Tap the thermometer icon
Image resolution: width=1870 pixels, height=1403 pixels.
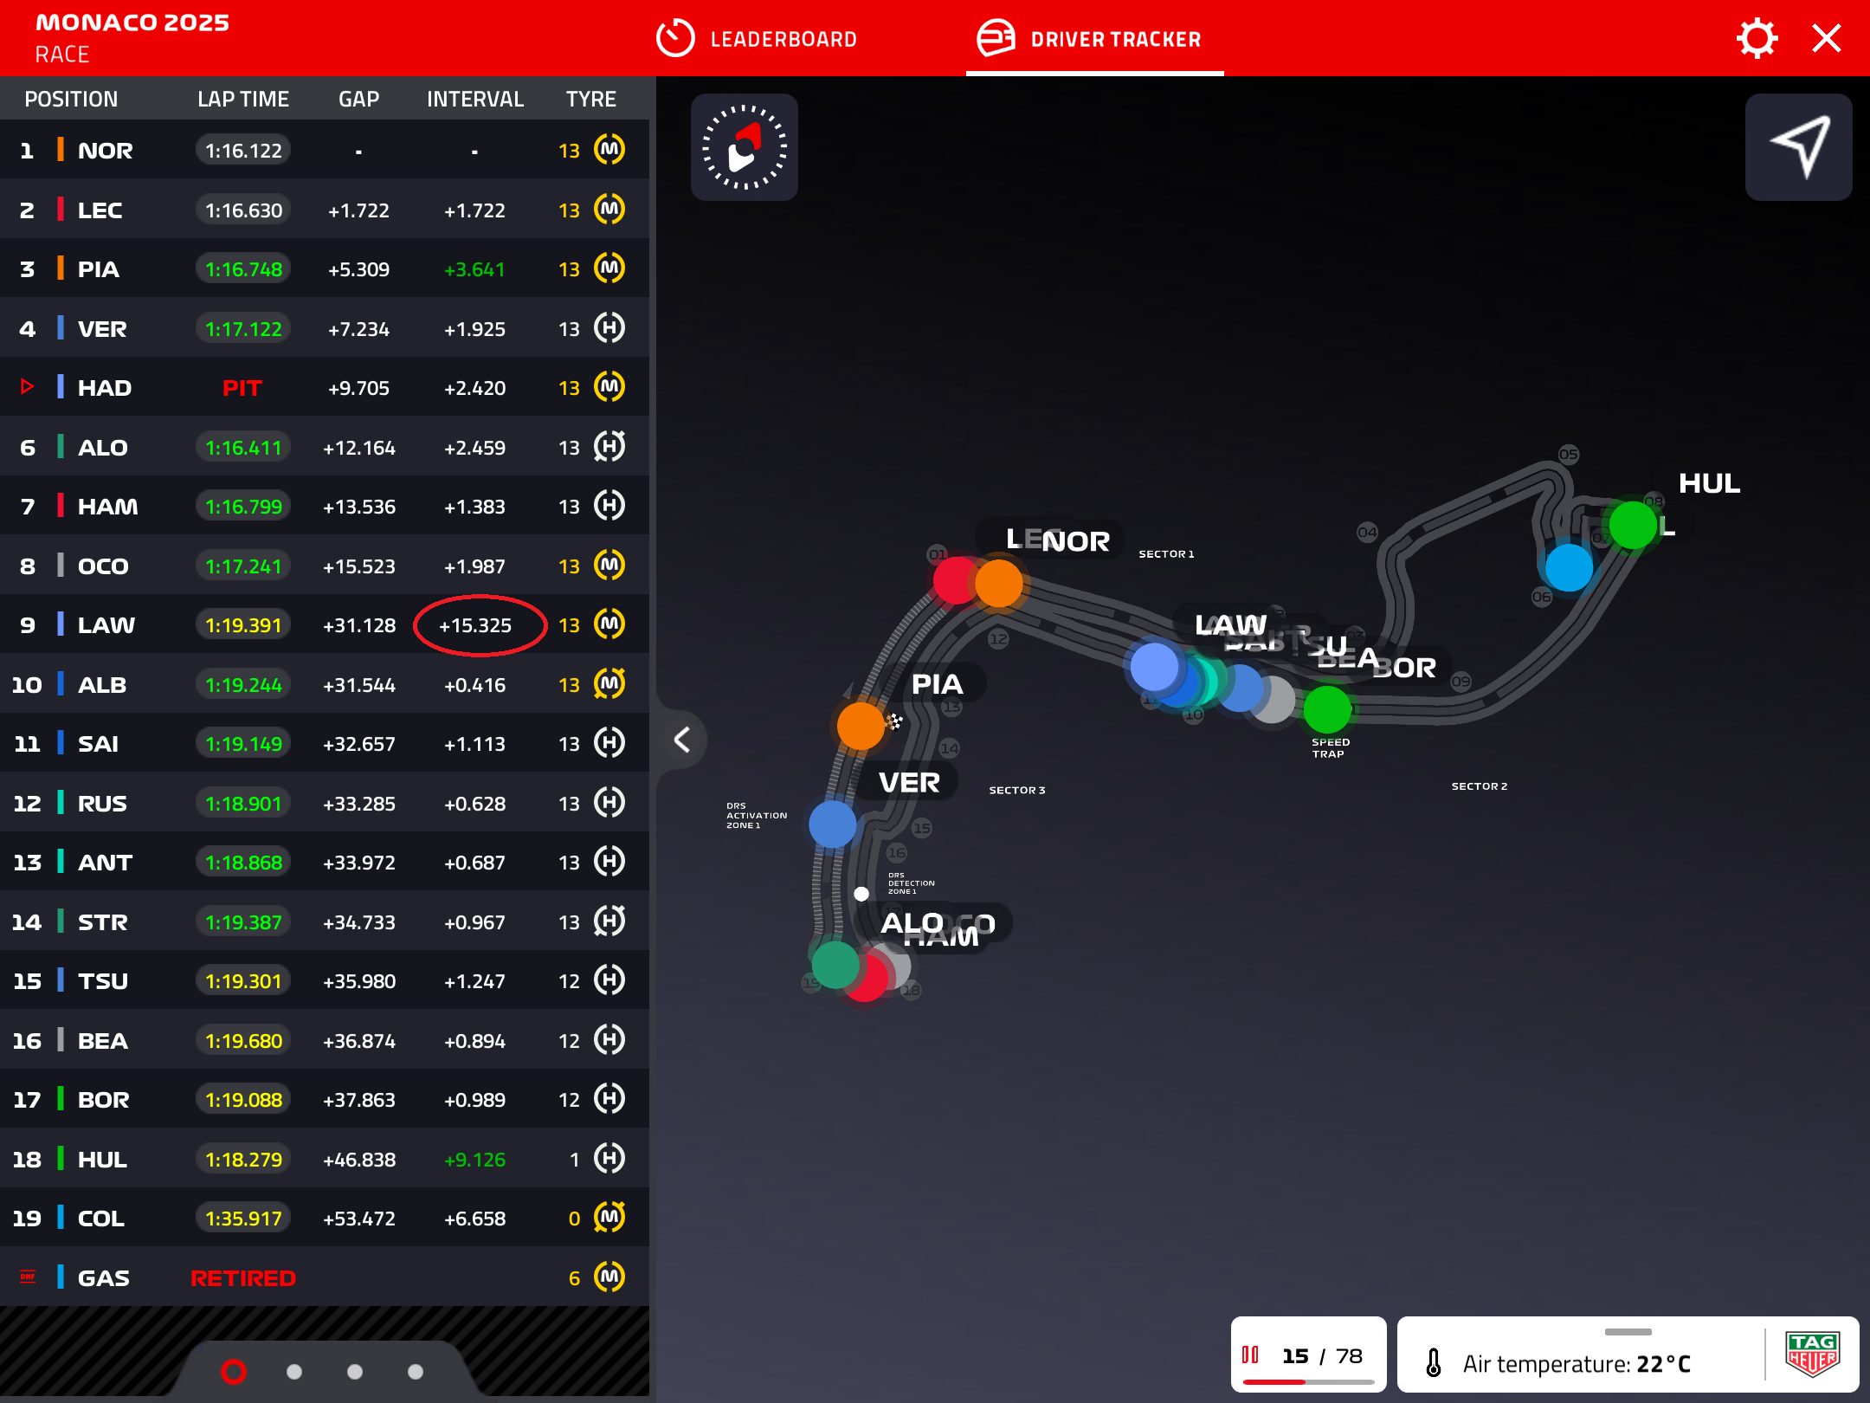pos(1434,1363)
